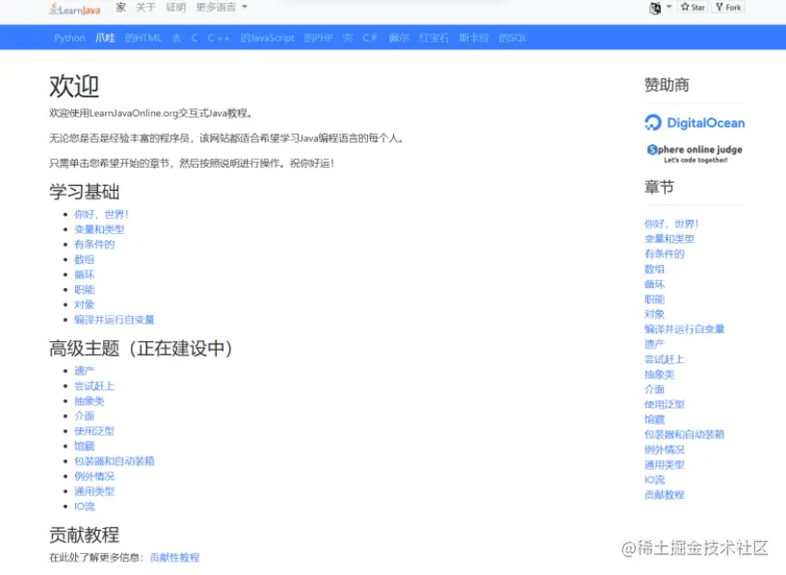This screenshot has width=786, height=575.
Task: Open 介面 in the 高级主题 list
Action: pyautogui.click(x=84, y=415)
